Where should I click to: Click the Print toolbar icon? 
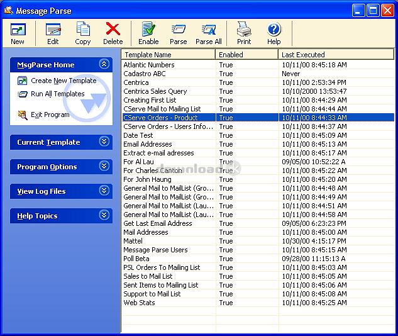coord(244,30)
